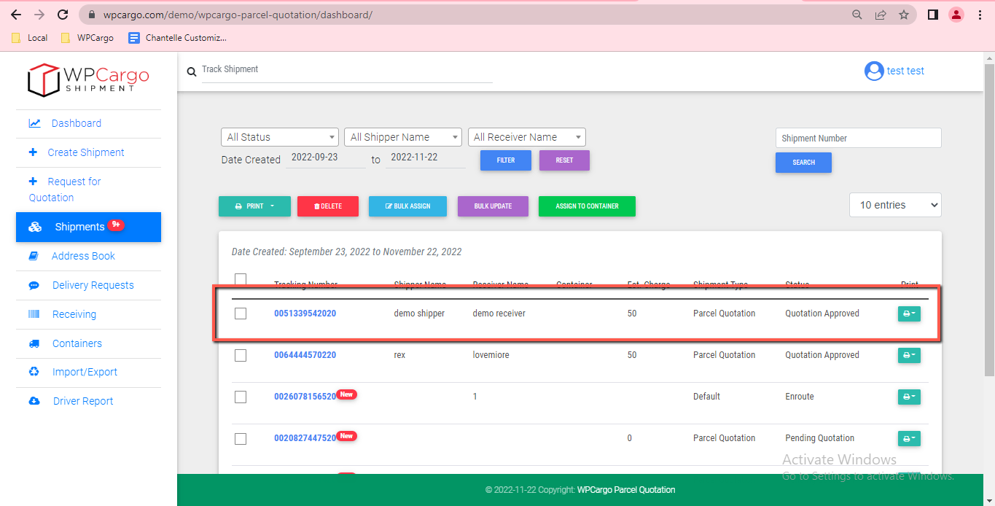Select checkbox for shipment 0026078156520
This screenshot has height=506, width=995.
[x=241, y=397]
